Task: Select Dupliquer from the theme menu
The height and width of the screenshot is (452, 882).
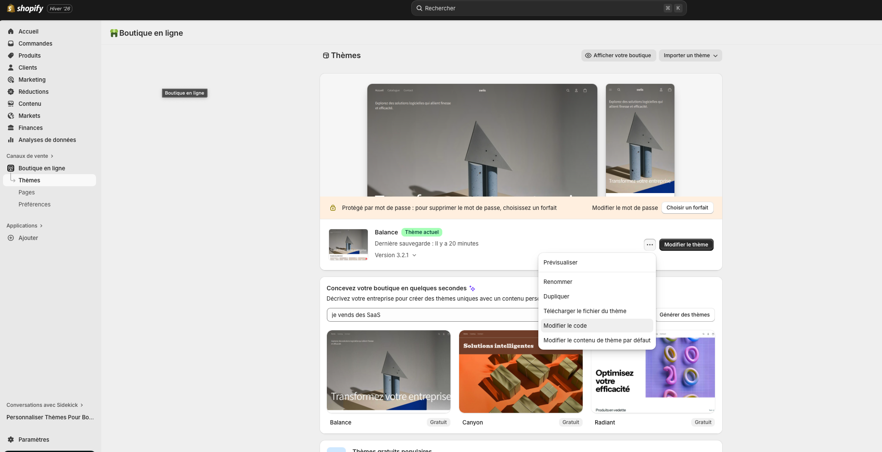Action: 556,296
